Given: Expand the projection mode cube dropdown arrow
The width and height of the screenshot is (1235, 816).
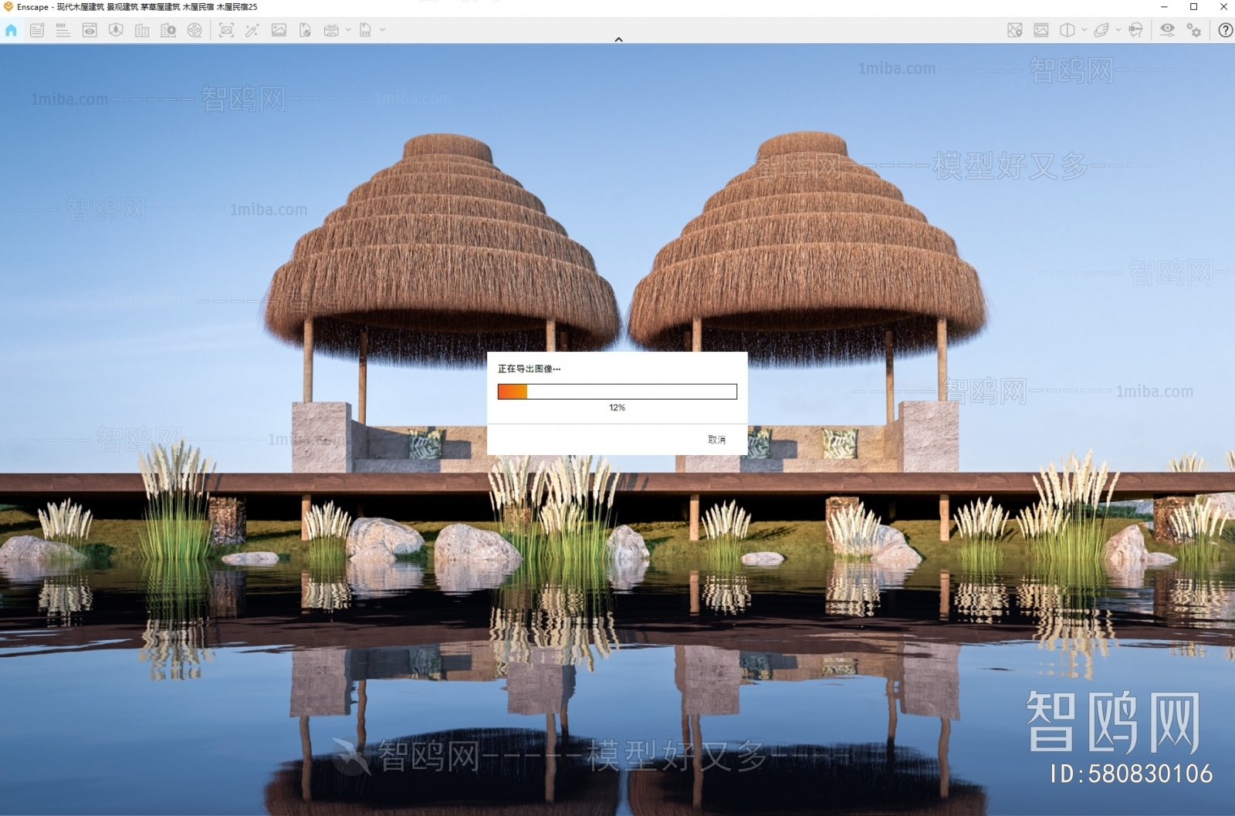Looking at the screenshot, I should pos(1084,30).
